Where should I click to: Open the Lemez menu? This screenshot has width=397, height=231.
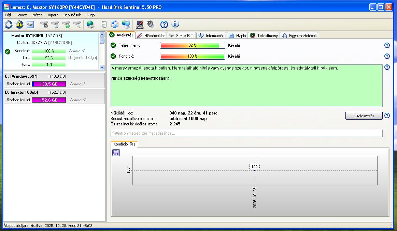tap(22, 15)
